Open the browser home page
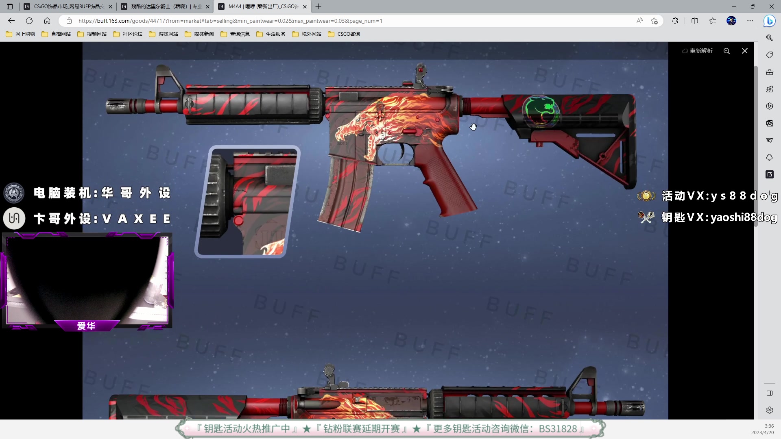 pos(47,21)
